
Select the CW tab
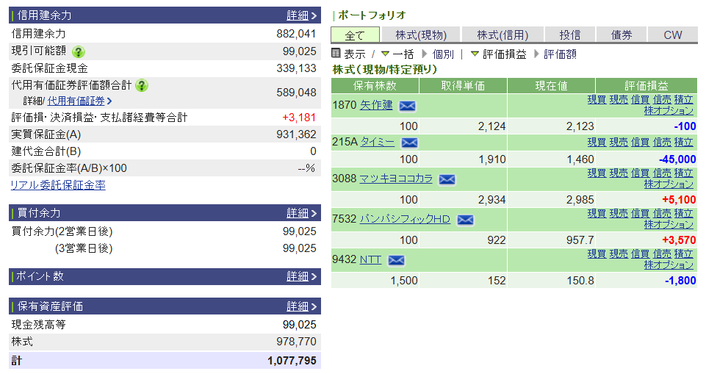[x=672, y=35]
